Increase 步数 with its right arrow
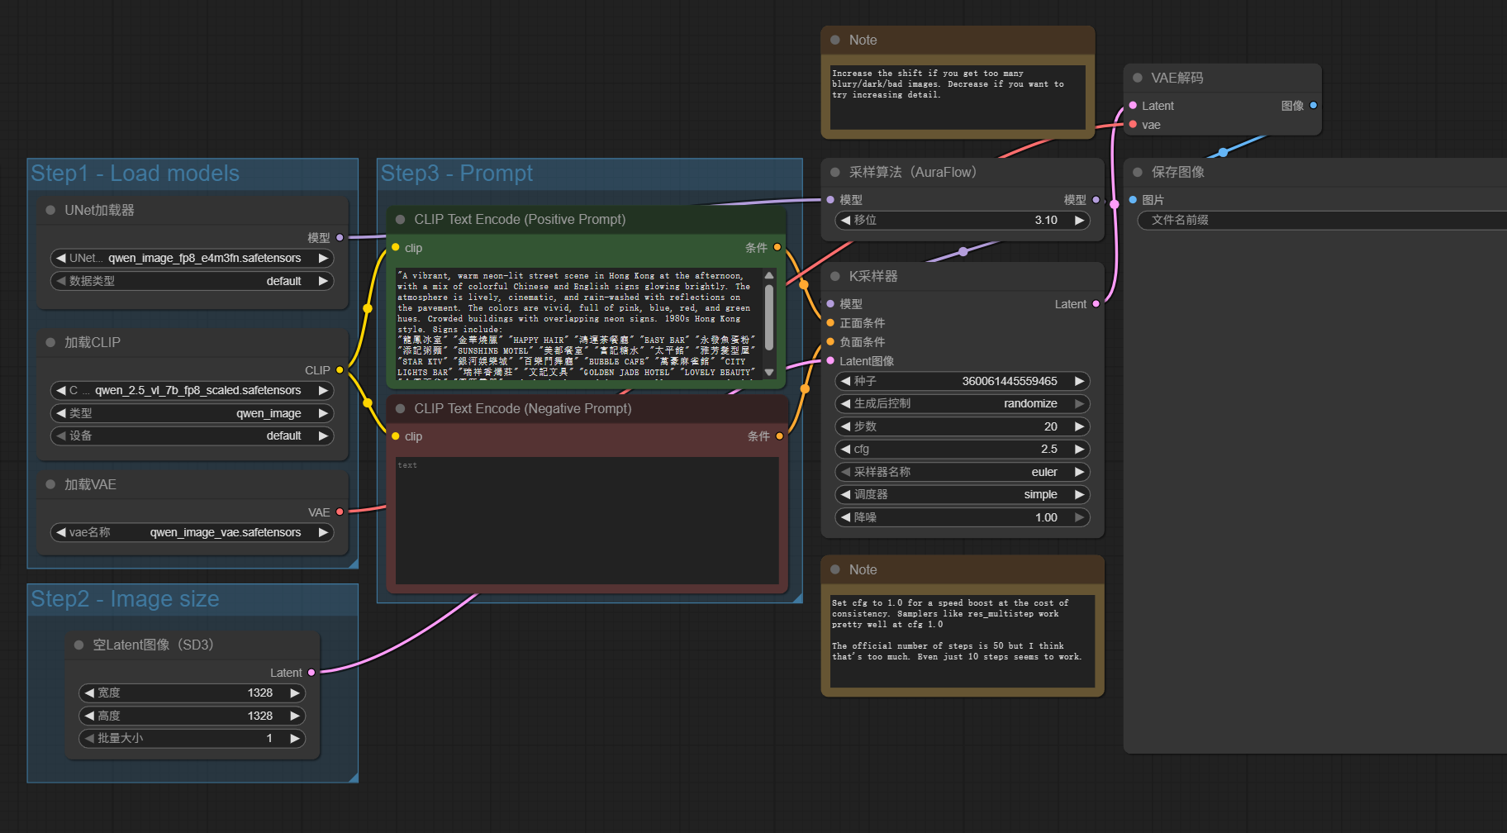 (1079, 426)
